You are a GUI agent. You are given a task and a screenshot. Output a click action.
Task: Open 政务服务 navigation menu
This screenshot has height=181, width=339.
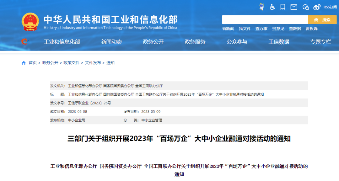195,42
